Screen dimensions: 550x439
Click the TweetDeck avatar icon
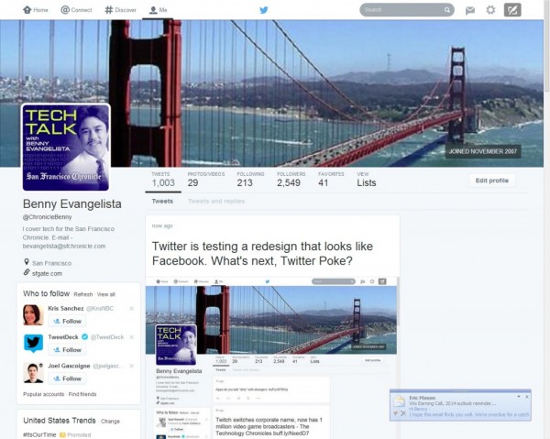[x=33, y=344]
